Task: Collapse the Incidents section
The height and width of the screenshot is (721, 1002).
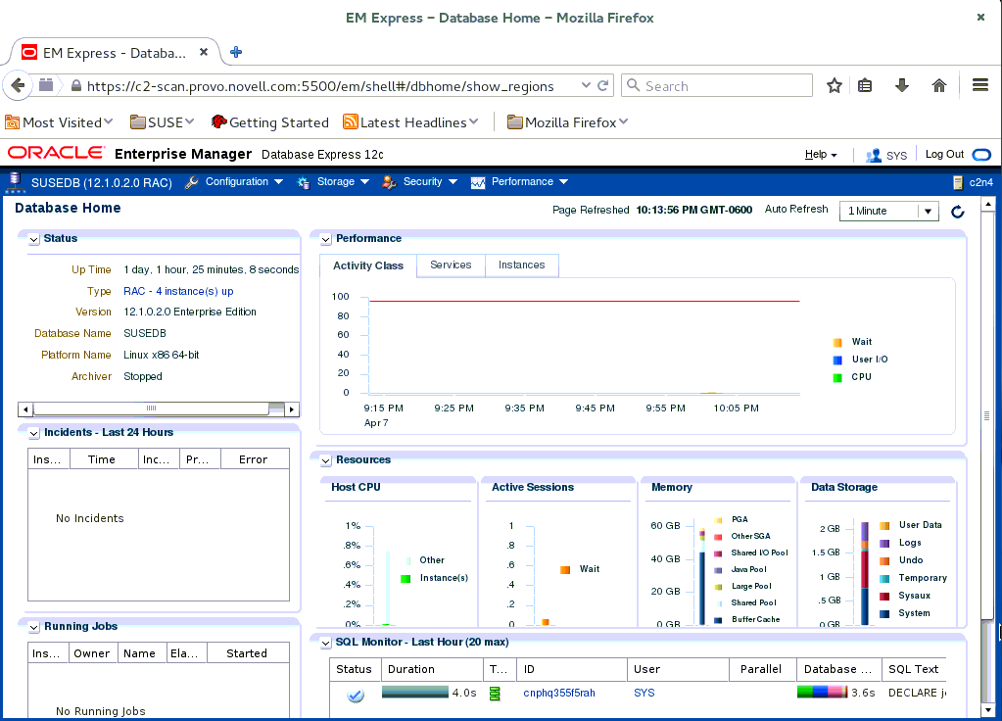Action: point(34,433)
